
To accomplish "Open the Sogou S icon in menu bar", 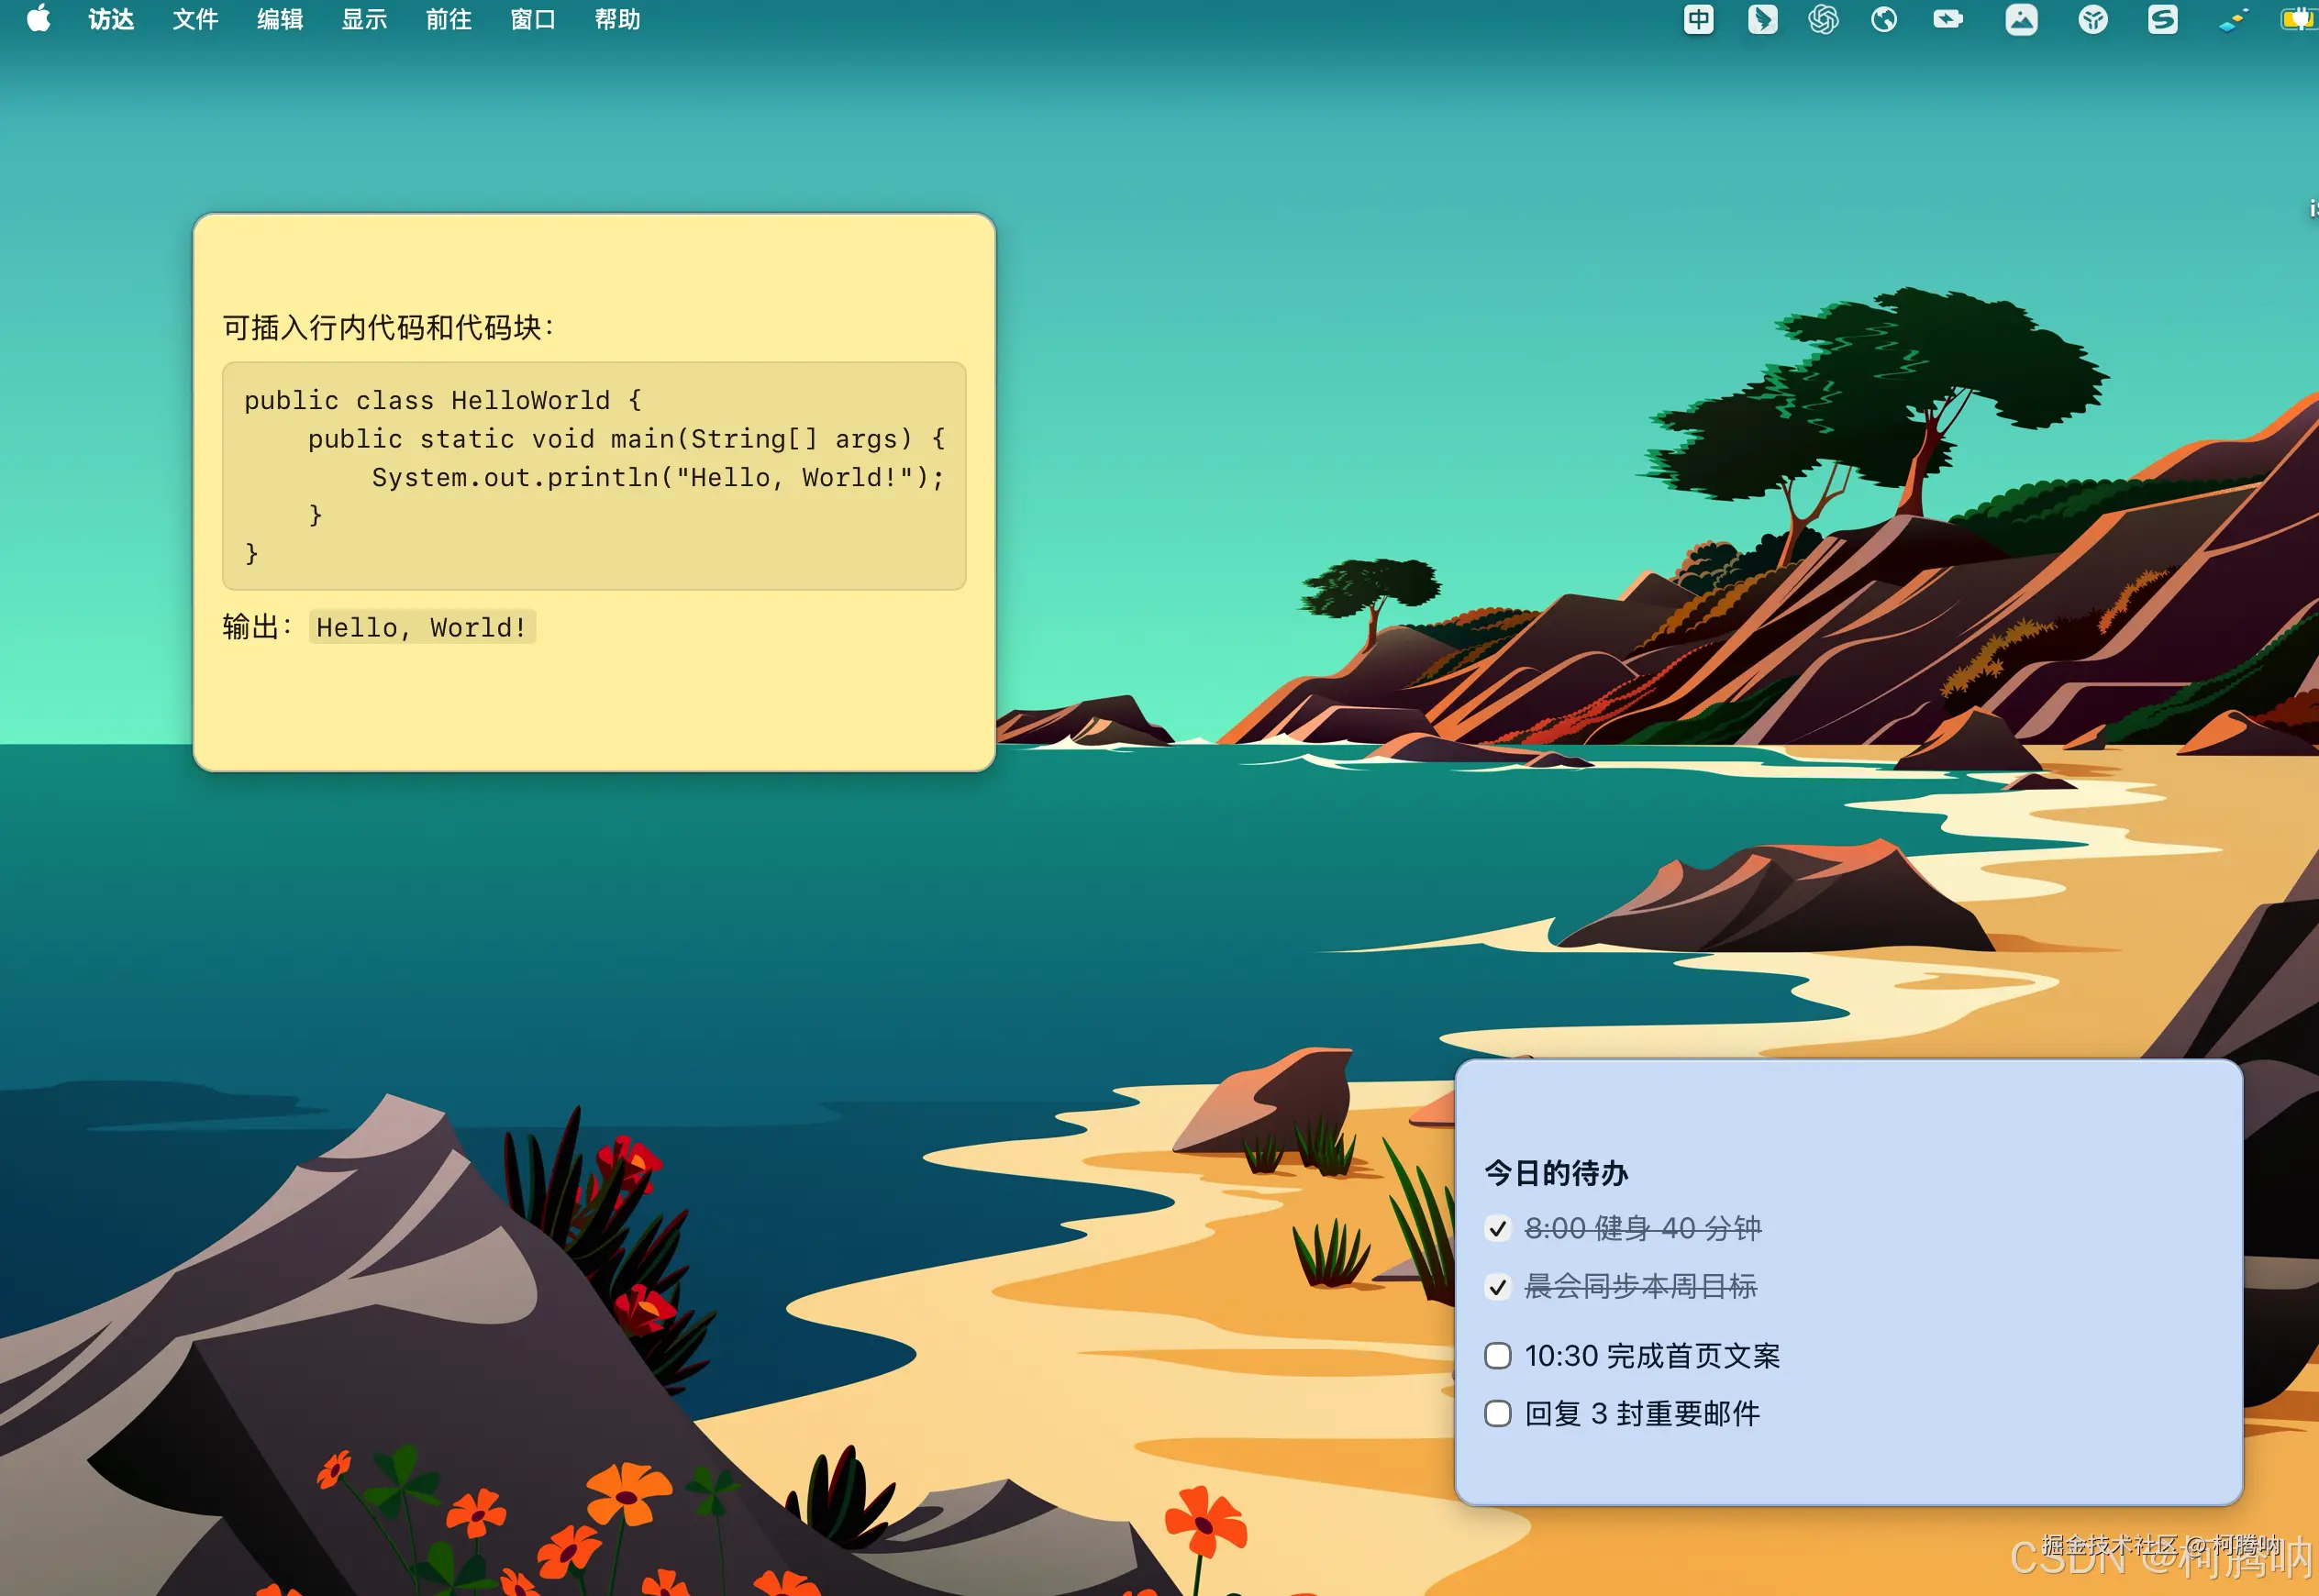I will 2162,19.
